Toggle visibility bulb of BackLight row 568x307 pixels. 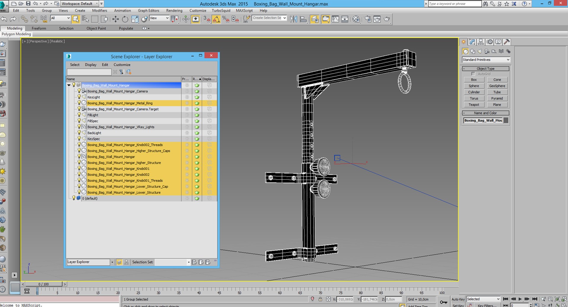pos(79,133)
